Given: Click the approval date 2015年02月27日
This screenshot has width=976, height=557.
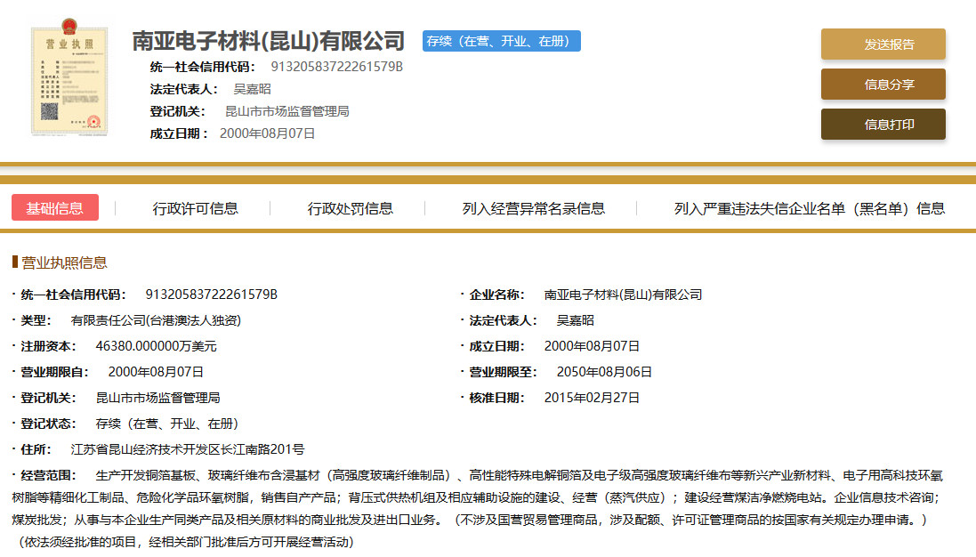Looking at the screenshot, I should (x=592, y=398).
